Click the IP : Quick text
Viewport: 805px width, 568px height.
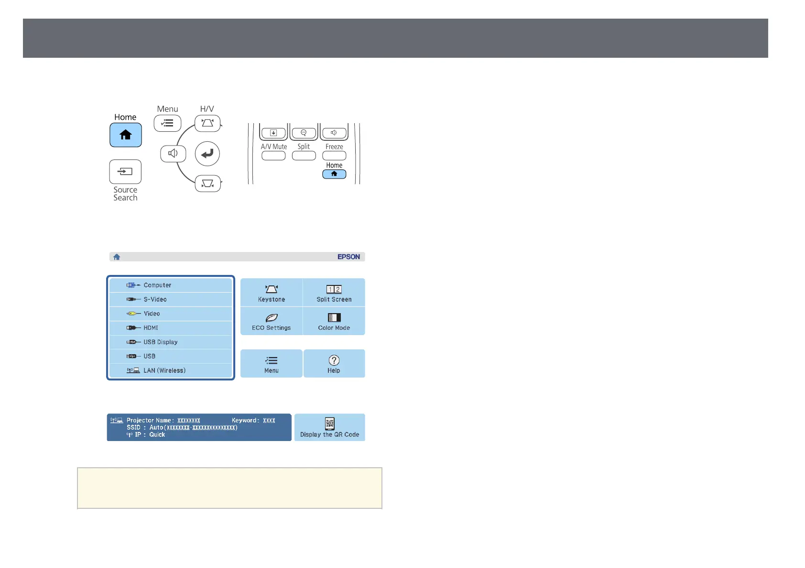[x=150, y=435]
